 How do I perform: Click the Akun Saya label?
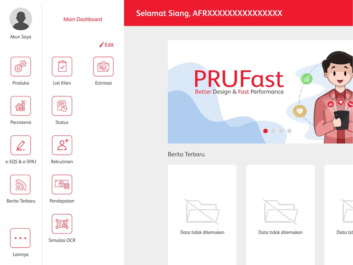click(x=20, y=37)
